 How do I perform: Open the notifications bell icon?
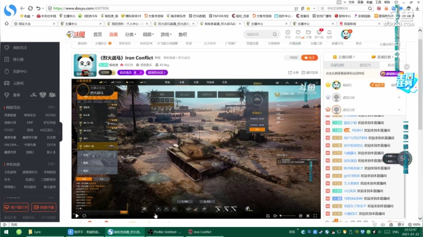click(330, 33)
